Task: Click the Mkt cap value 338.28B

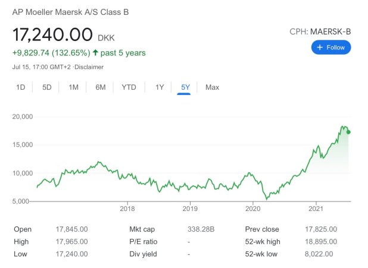Action: 201,229
